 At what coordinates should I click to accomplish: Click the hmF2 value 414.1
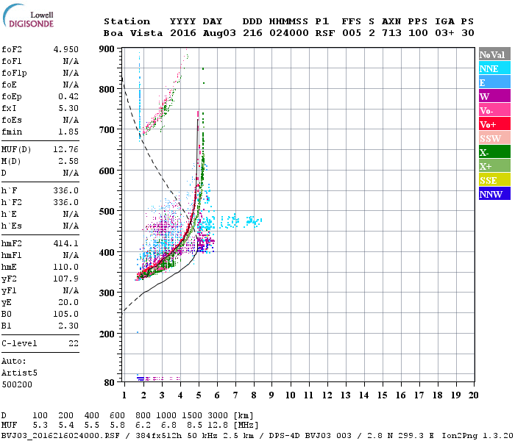[66, 243]
